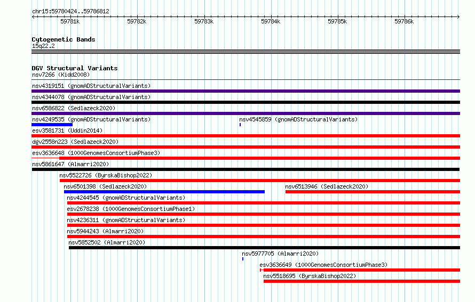Select the black nsv5861647 variant bar
The image size is (475, 302).
coord(246,169)
